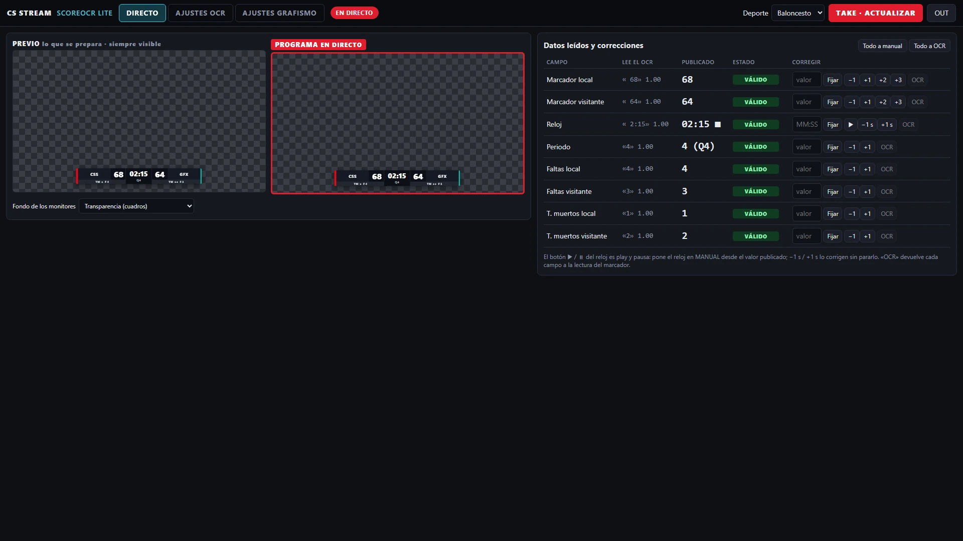Viewport: 963px width, 541px height.
Task: Click Fijar in the Reloj row
Action: [x=833, y=125]
